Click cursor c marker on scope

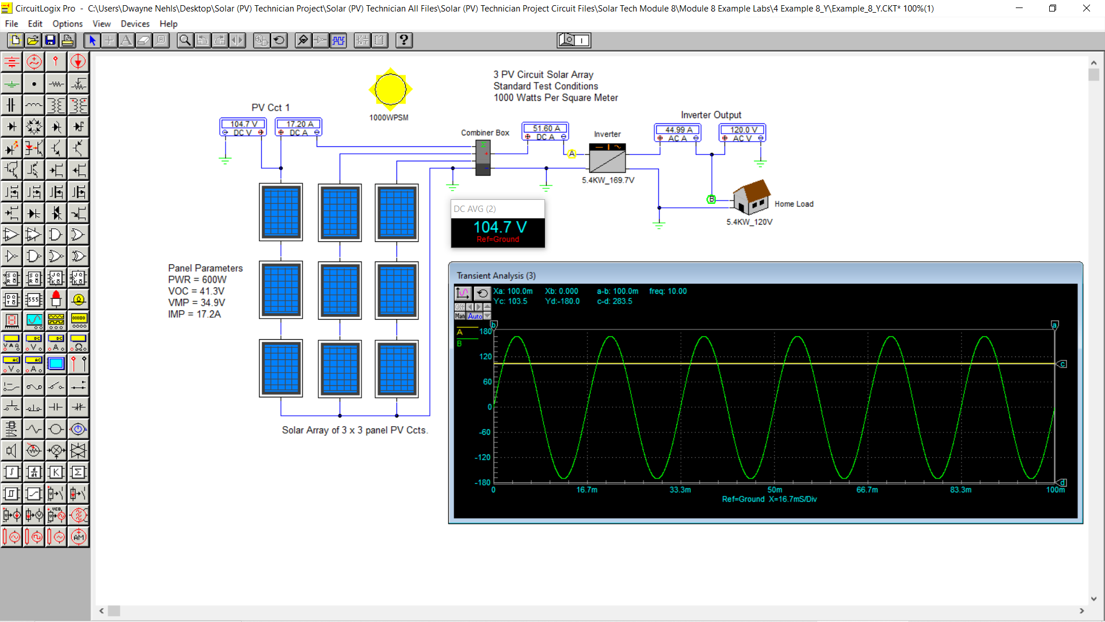(1062, 364)
